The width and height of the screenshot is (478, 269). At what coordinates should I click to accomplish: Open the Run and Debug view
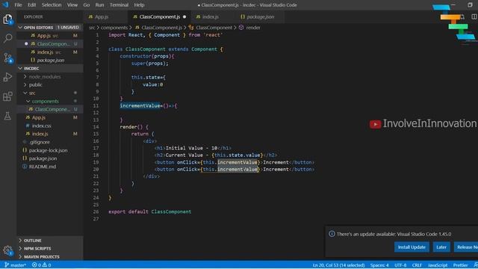pos(7,77)
